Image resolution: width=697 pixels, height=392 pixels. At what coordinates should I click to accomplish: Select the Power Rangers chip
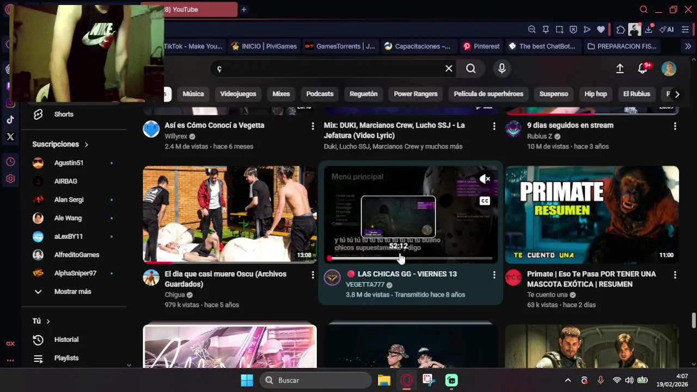pos(415,94)
